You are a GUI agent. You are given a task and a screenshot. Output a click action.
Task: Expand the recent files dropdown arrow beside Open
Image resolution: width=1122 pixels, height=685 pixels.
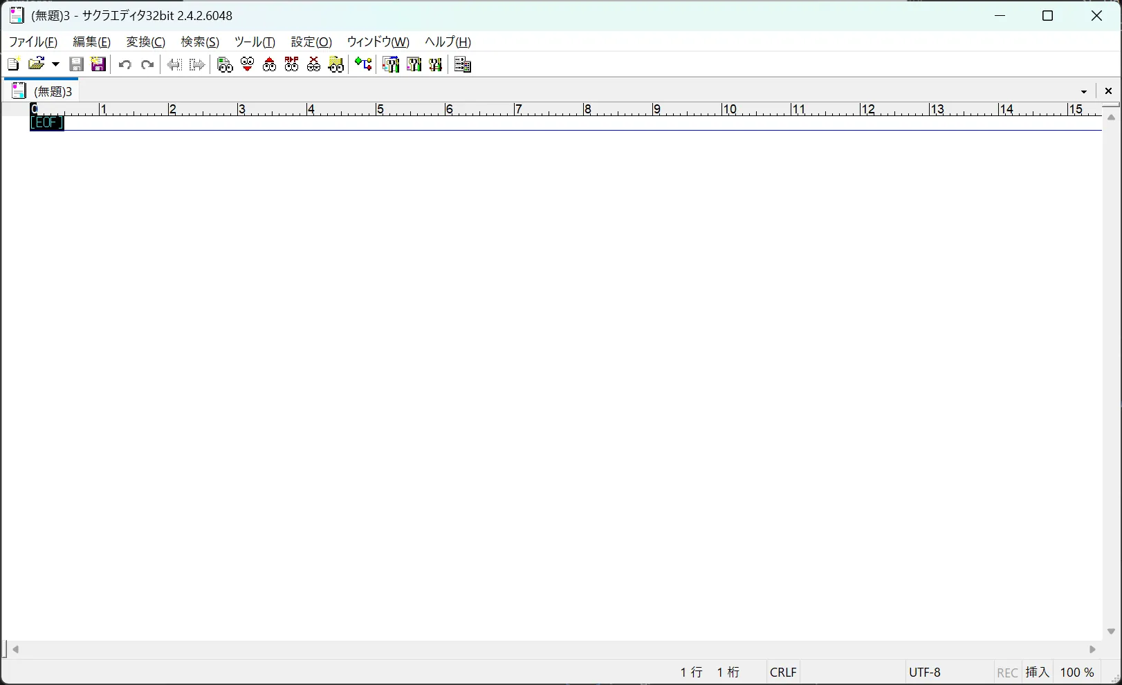tap(56, 64)
